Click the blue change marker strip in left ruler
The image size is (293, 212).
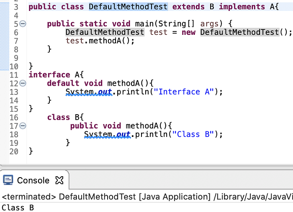point(5,36)
